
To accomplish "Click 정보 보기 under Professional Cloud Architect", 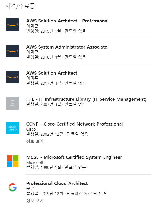I will 35,200.
